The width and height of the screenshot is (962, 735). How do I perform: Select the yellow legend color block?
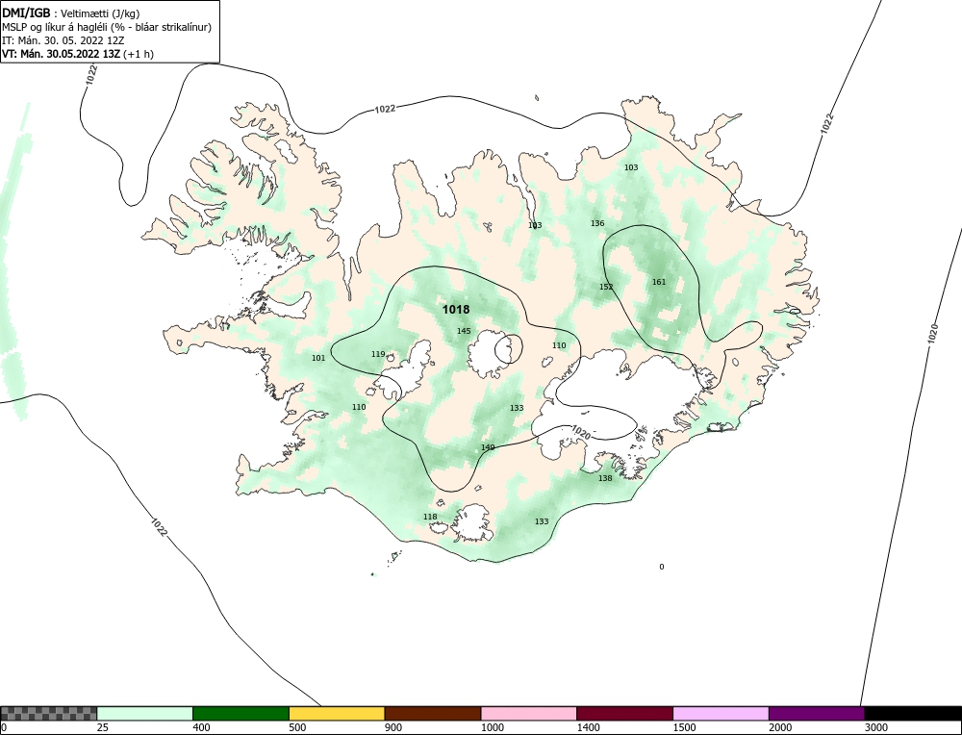click(x=337, y=714)
